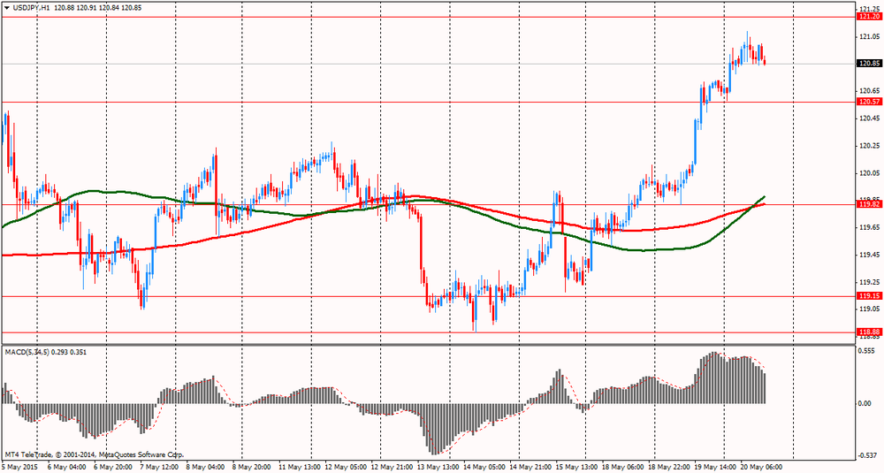Click the 120.25 value on price axis
The image size is (884, 473).
click(869, 146)
